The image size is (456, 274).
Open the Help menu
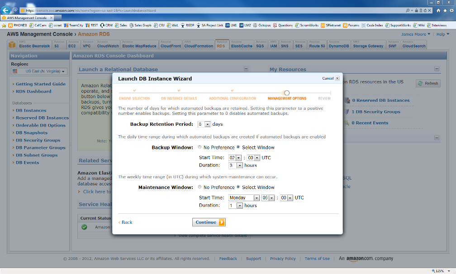click(x=442, y=34)
